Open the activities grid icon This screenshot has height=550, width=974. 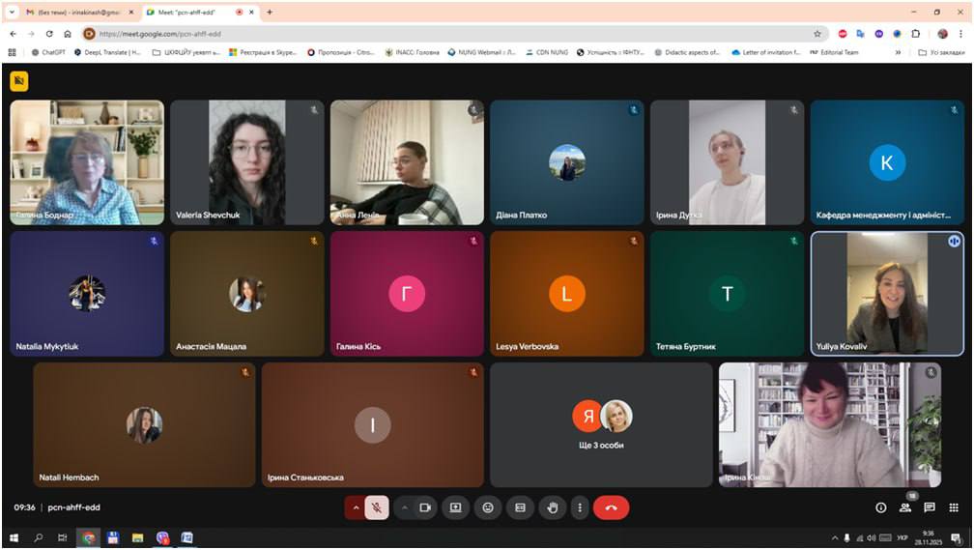pyautogui.click(x=954, y=507)
